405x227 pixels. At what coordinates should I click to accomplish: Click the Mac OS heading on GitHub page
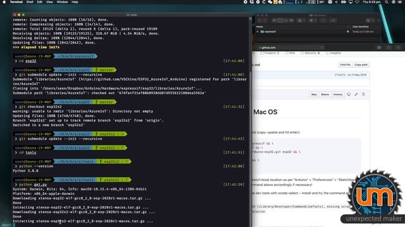pyautogui.click(x=265, y=112)
